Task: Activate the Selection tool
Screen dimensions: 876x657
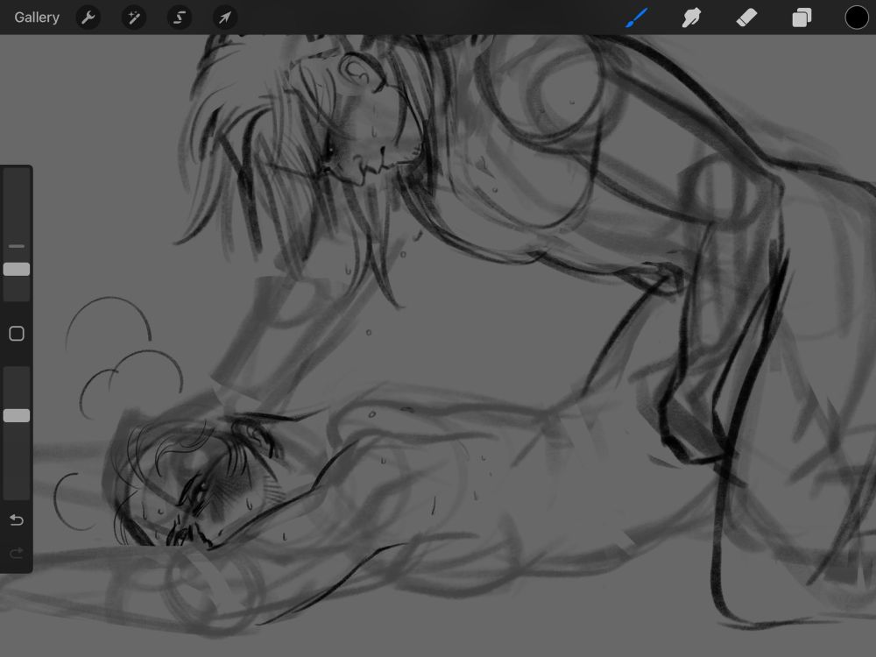Action: click(180, 18)
